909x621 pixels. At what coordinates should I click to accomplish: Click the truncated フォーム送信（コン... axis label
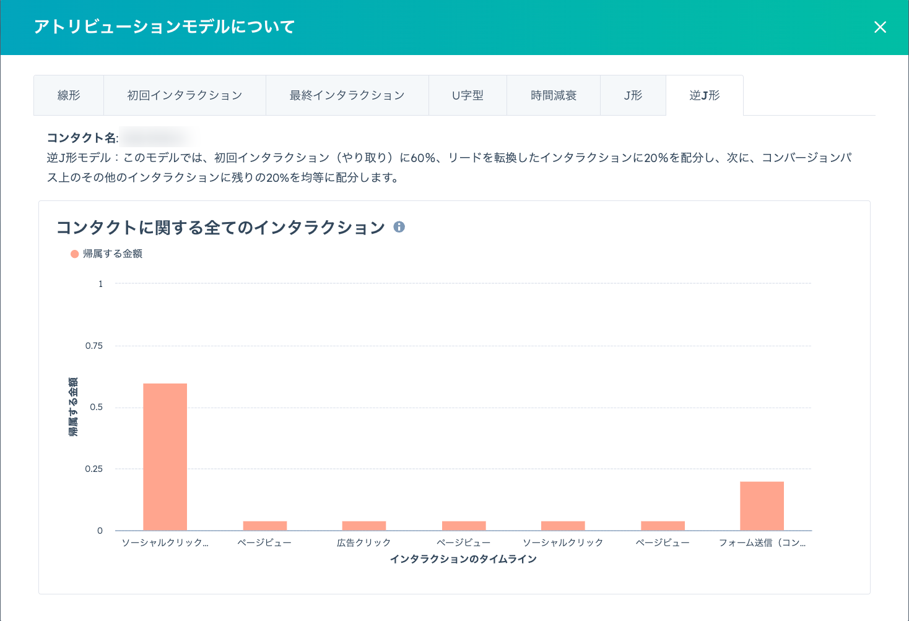pyautogui.click(x=762, y=542)
